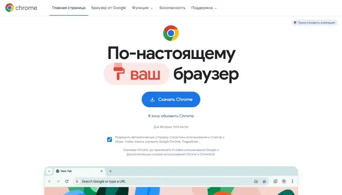The width and height of the screenshot is (342, 195).
Task: Click the back arrow in the mockup browser
Action: (49, 181)
